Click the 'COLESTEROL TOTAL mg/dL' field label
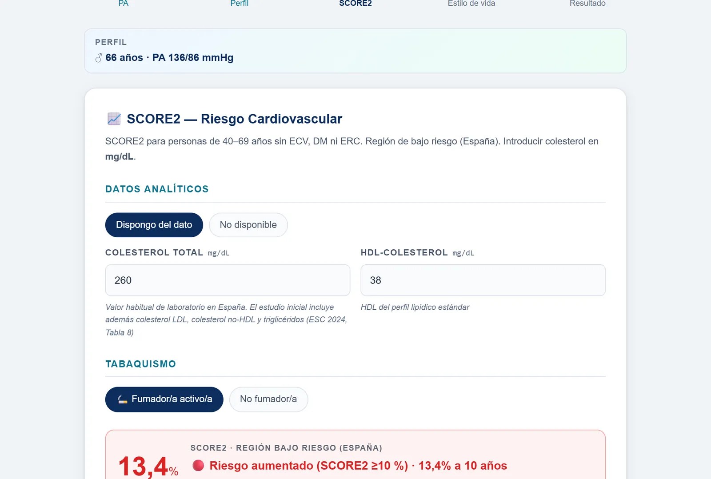 (168, 253)
